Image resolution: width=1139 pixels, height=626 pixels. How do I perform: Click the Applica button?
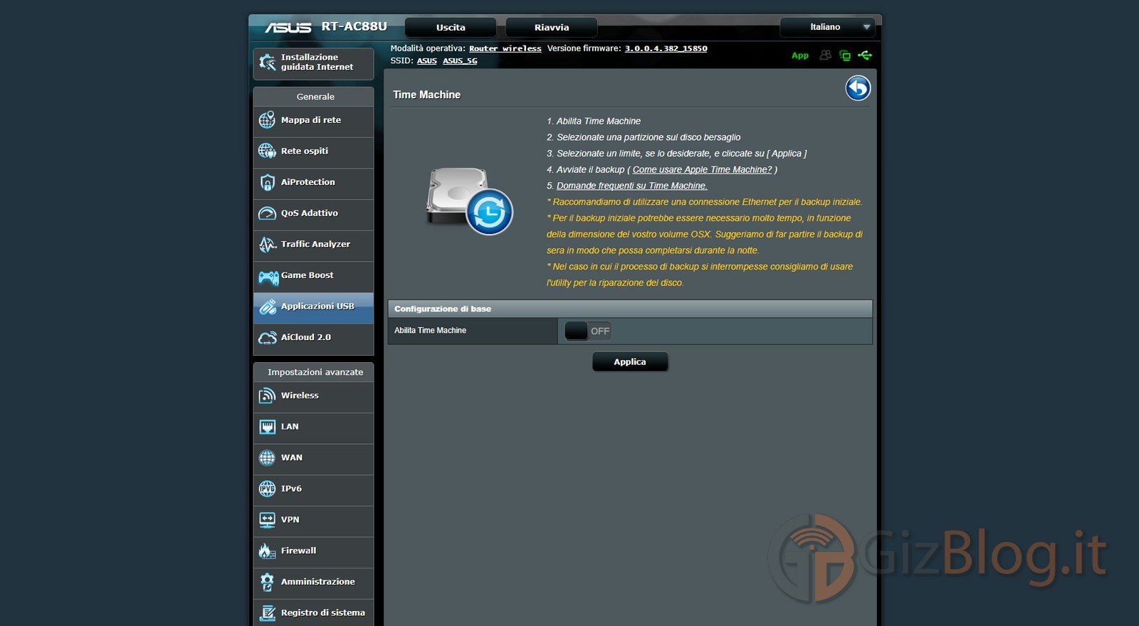coord(630,362)
